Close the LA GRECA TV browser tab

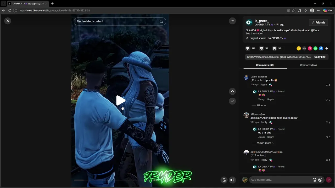tap(46, 4)
